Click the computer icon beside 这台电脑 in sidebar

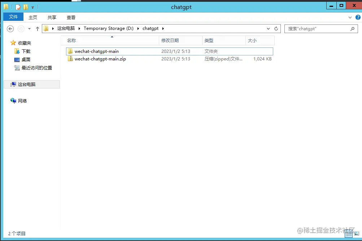click(13, 84)
